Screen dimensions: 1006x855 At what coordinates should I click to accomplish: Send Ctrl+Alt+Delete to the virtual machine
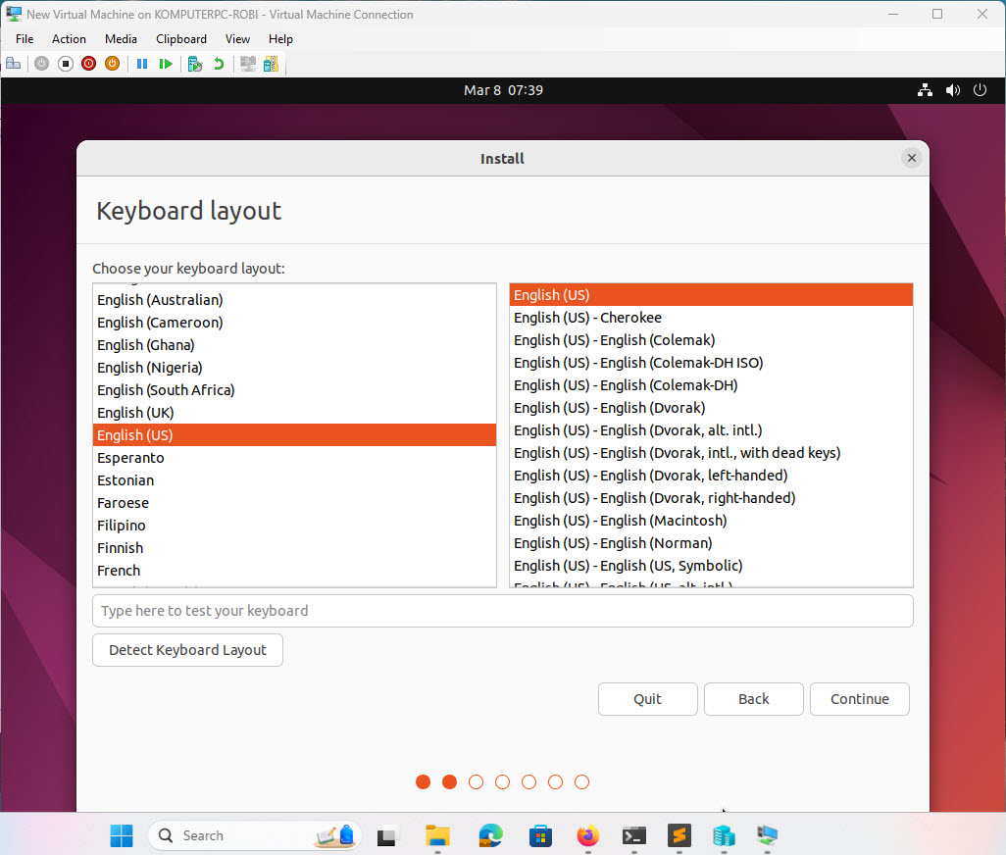(13, 63)
